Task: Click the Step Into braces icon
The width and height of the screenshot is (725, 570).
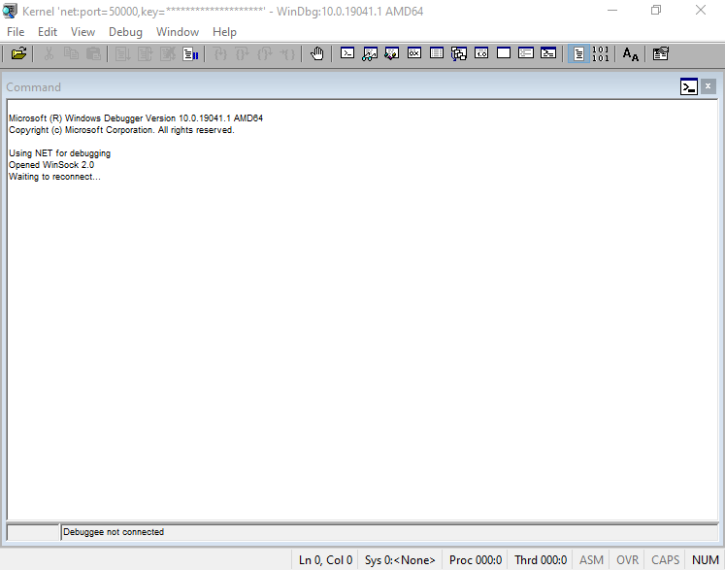Action: tap(220, 53)
